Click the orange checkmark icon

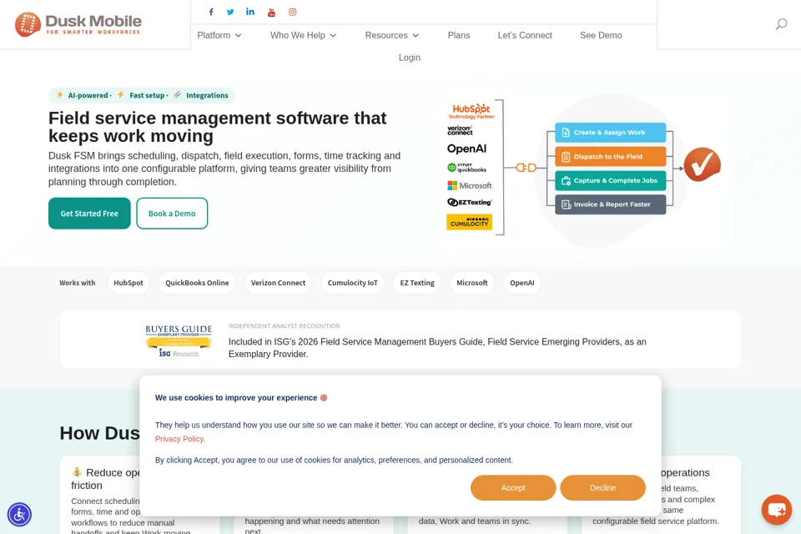(x=703, y=164)
